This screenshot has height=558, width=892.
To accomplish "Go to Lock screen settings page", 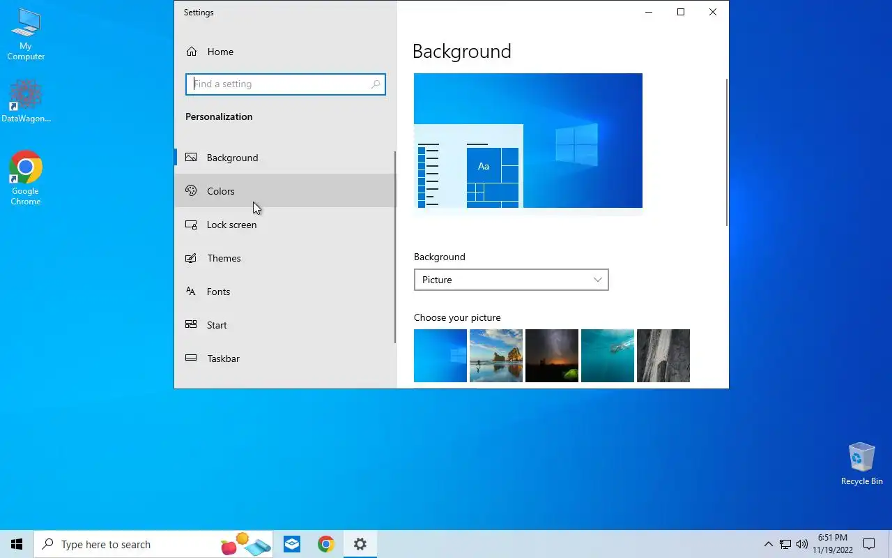I will tap(284, 225).
